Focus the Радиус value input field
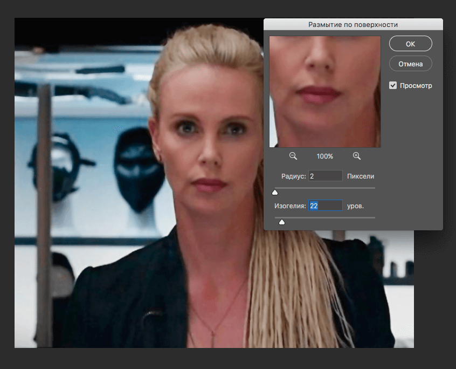This screenshot has width=456, height=369. [x=326, y=176]
